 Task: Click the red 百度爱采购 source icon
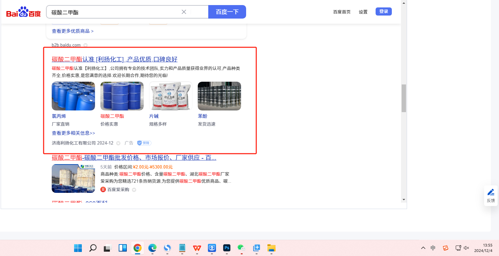pyautogui.click(x=103, y=190)
